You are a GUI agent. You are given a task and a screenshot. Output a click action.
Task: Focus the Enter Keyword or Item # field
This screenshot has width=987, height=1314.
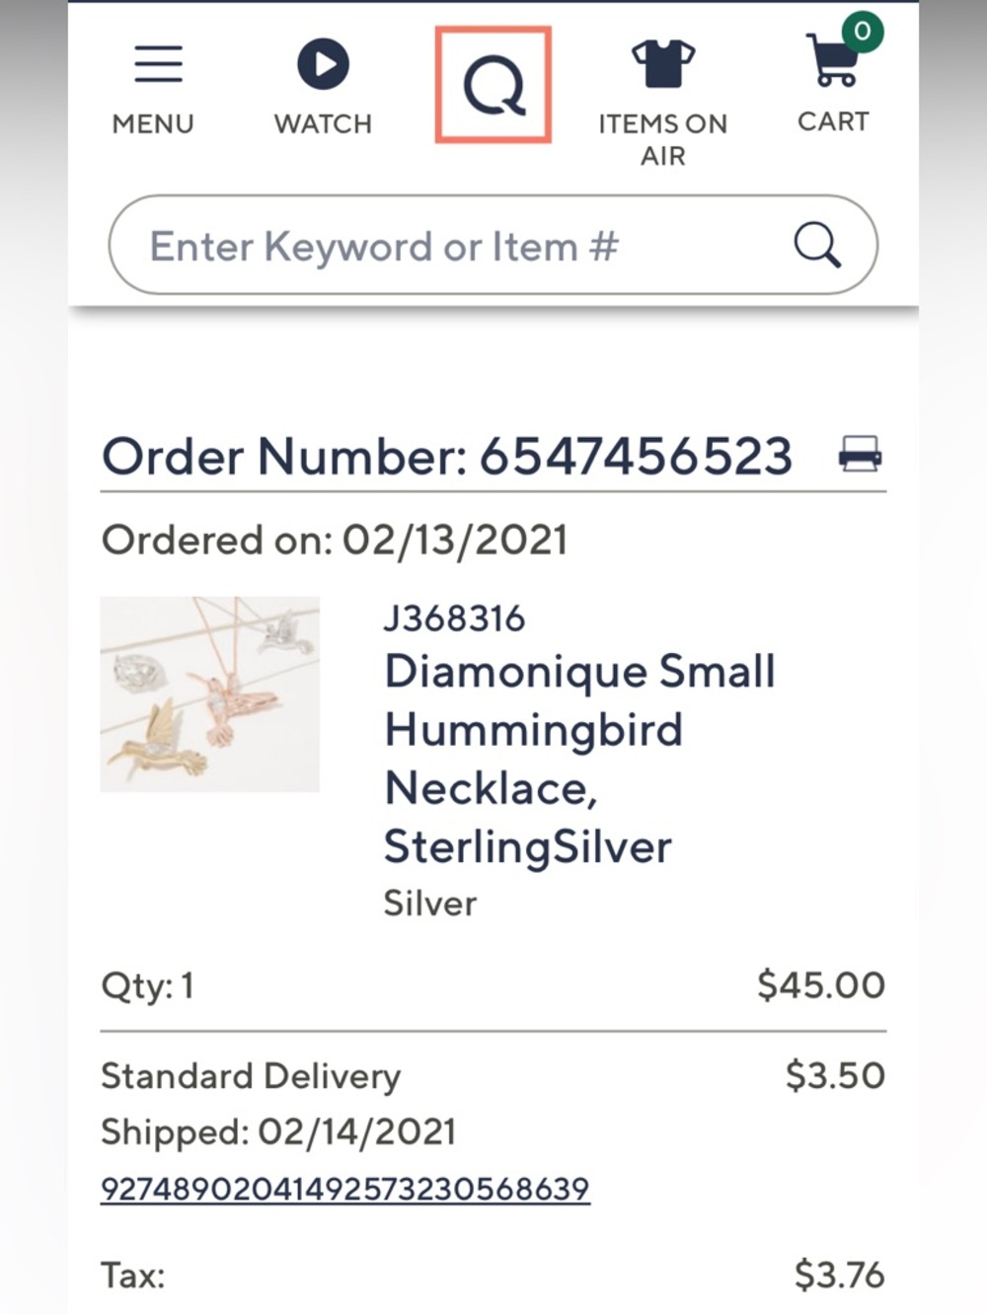coord(493,245)
